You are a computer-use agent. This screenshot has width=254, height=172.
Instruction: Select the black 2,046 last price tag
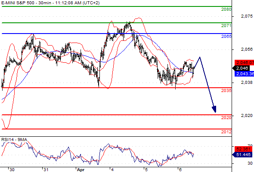[242, 68]
